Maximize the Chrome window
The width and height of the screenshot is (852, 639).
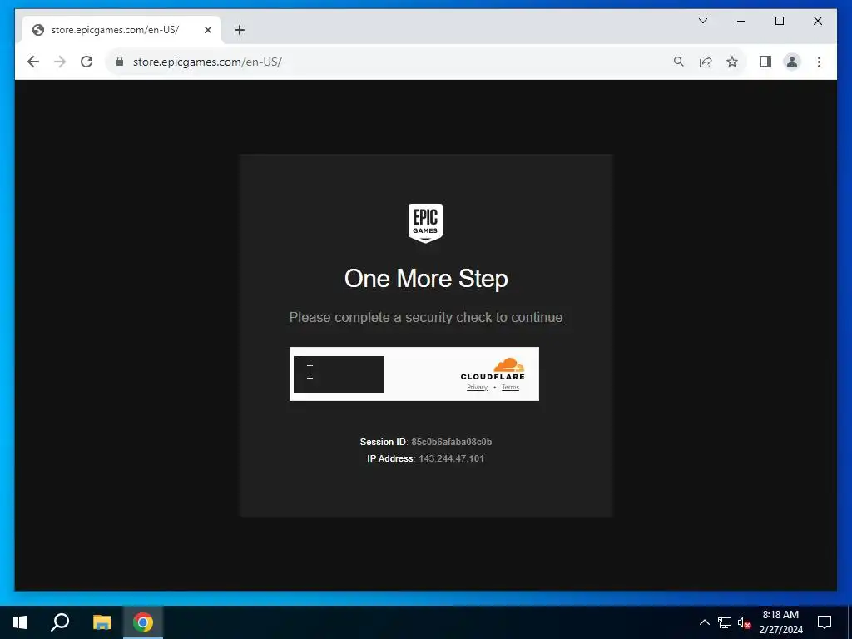pos(779,21)
